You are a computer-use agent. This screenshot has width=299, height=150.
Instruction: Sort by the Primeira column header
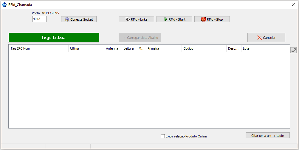(x=163, y=48)
